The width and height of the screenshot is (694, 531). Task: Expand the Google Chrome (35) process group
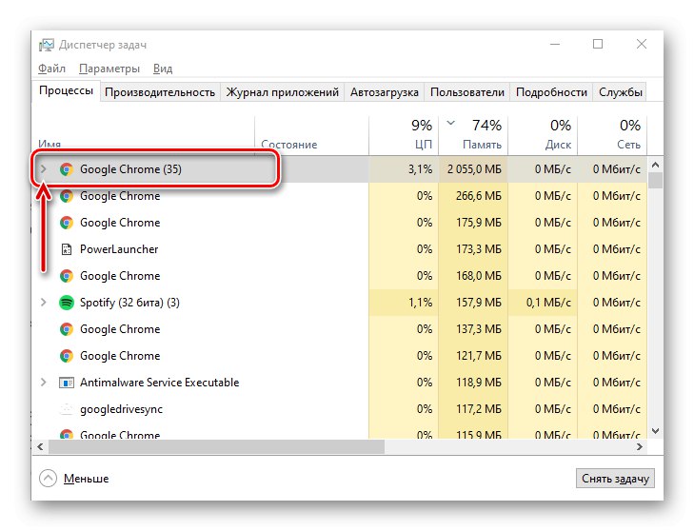[42, 169]
